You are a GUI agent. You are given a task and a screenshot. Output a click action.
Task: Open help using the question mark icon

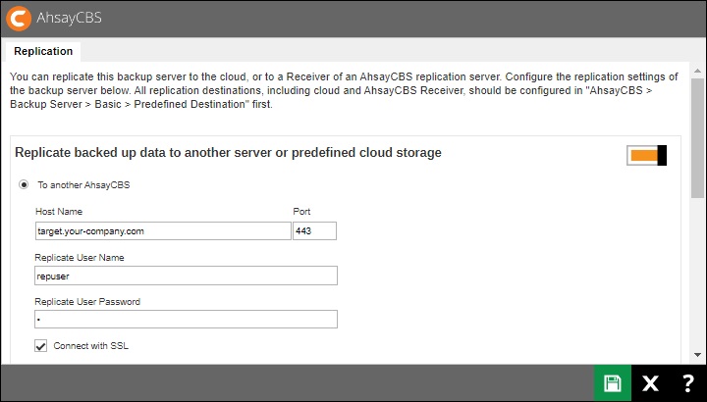pos(687,383)
